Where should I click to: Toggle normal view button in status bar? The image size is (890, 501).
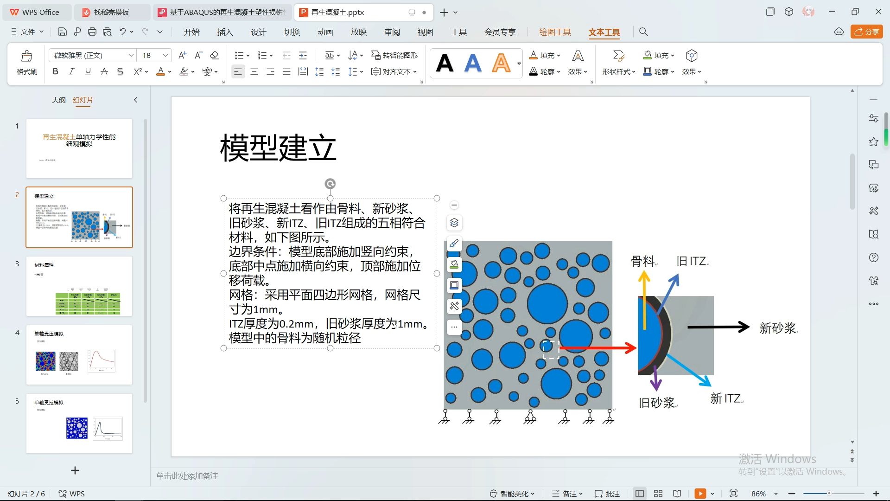(x=640, y=494)
